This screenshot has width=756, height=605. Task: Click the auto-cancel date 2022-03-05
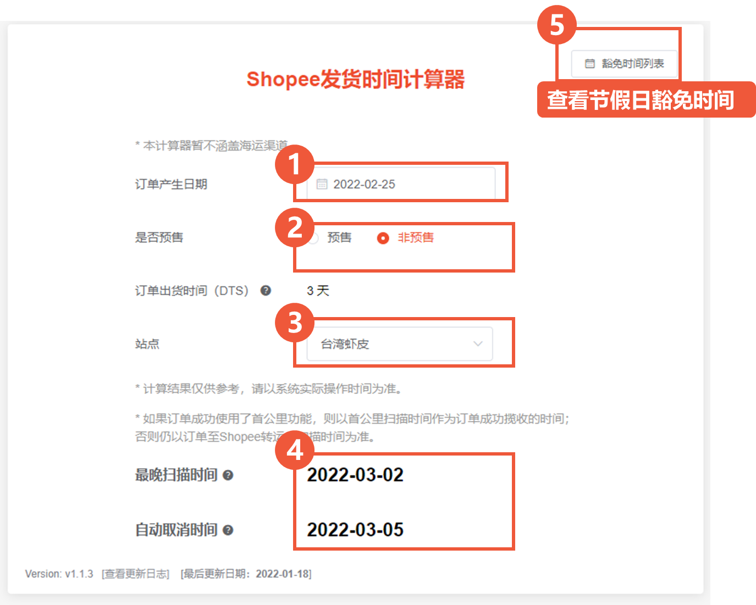pos(355,530)
